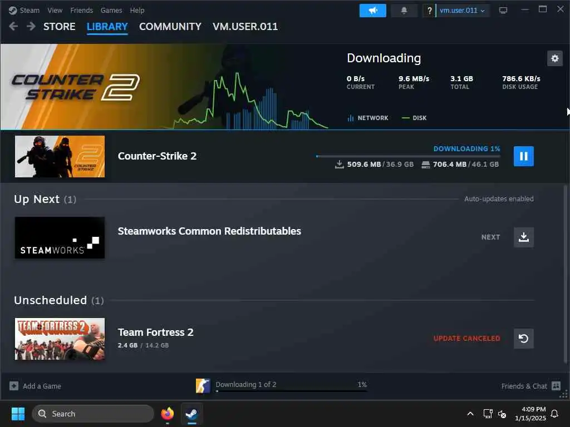The height and width of the screenshot is (427, 570).
Task: Click the Friends & Chat people icon
Action: pyautogui.click(x=556, y=386)
